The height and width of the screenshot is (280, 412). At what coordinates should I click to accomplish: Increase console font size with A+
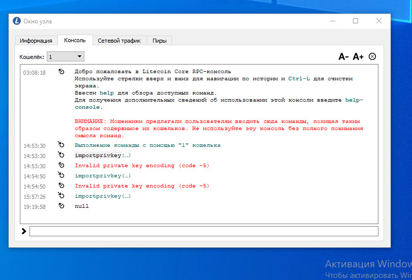coord(358,56)
